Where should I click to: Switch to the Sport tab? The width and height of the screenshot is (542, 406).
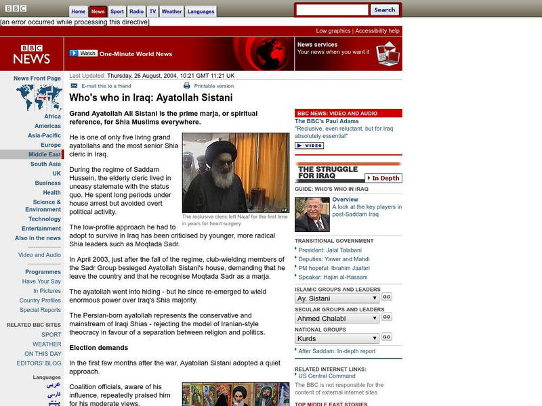point(117,12)
